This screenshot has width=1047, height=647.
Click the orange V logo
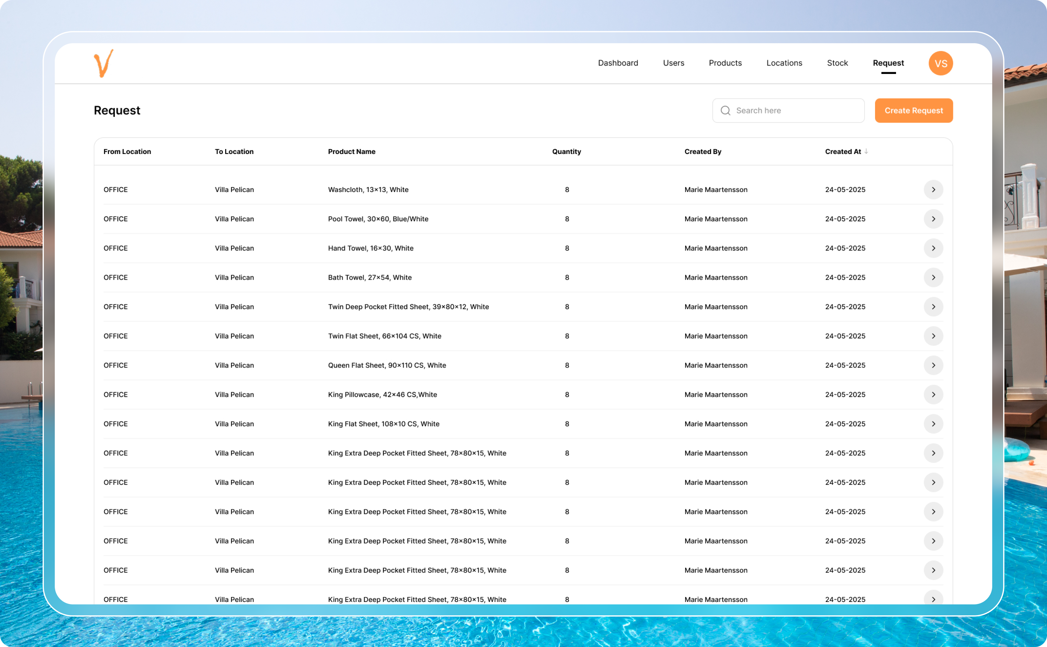(104, 63)
